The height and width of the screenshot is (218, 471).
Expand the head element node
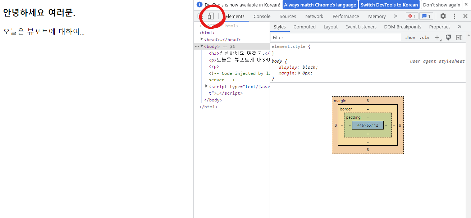point(202,39)
